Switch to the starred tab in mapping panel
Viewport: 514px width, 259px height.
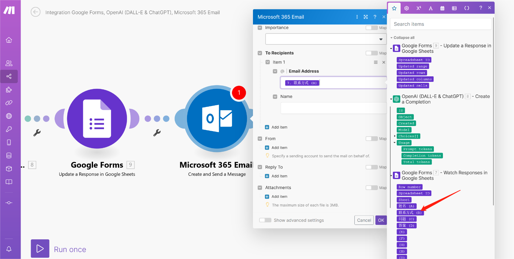[394, 8]
